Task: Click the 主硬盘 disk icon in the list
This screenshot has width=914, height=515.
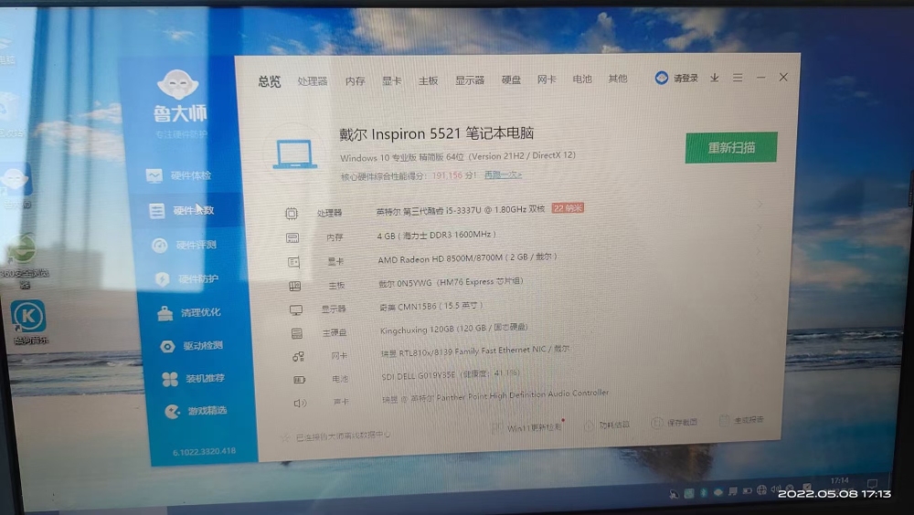Action: (297, 333)
